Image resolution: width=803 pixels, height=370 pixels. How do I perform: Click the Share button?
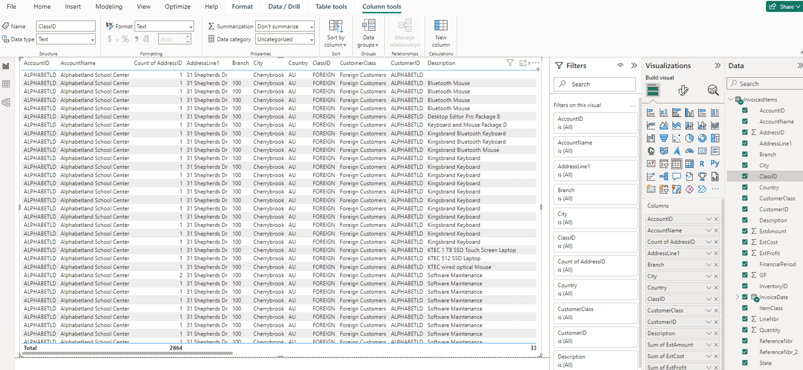(783, 6)
